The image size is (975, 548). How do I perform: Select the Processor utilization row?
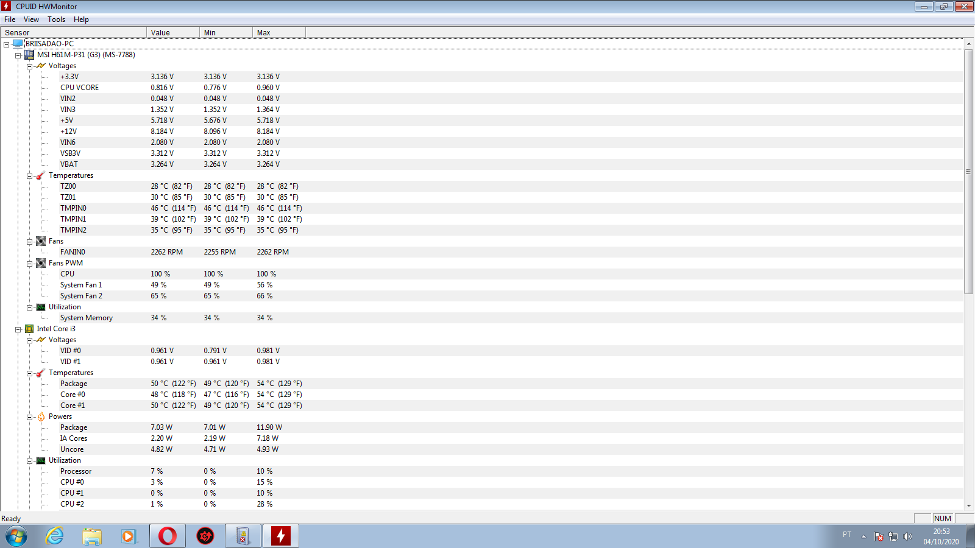[481, 471]
